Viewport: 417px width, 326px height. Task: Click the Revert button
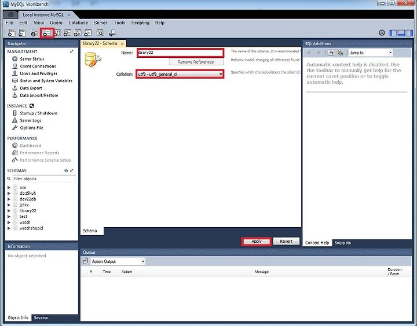[x=286, y=241]
